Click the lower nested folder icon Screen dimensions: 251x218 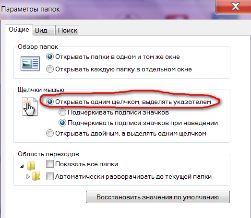(36, 176)
